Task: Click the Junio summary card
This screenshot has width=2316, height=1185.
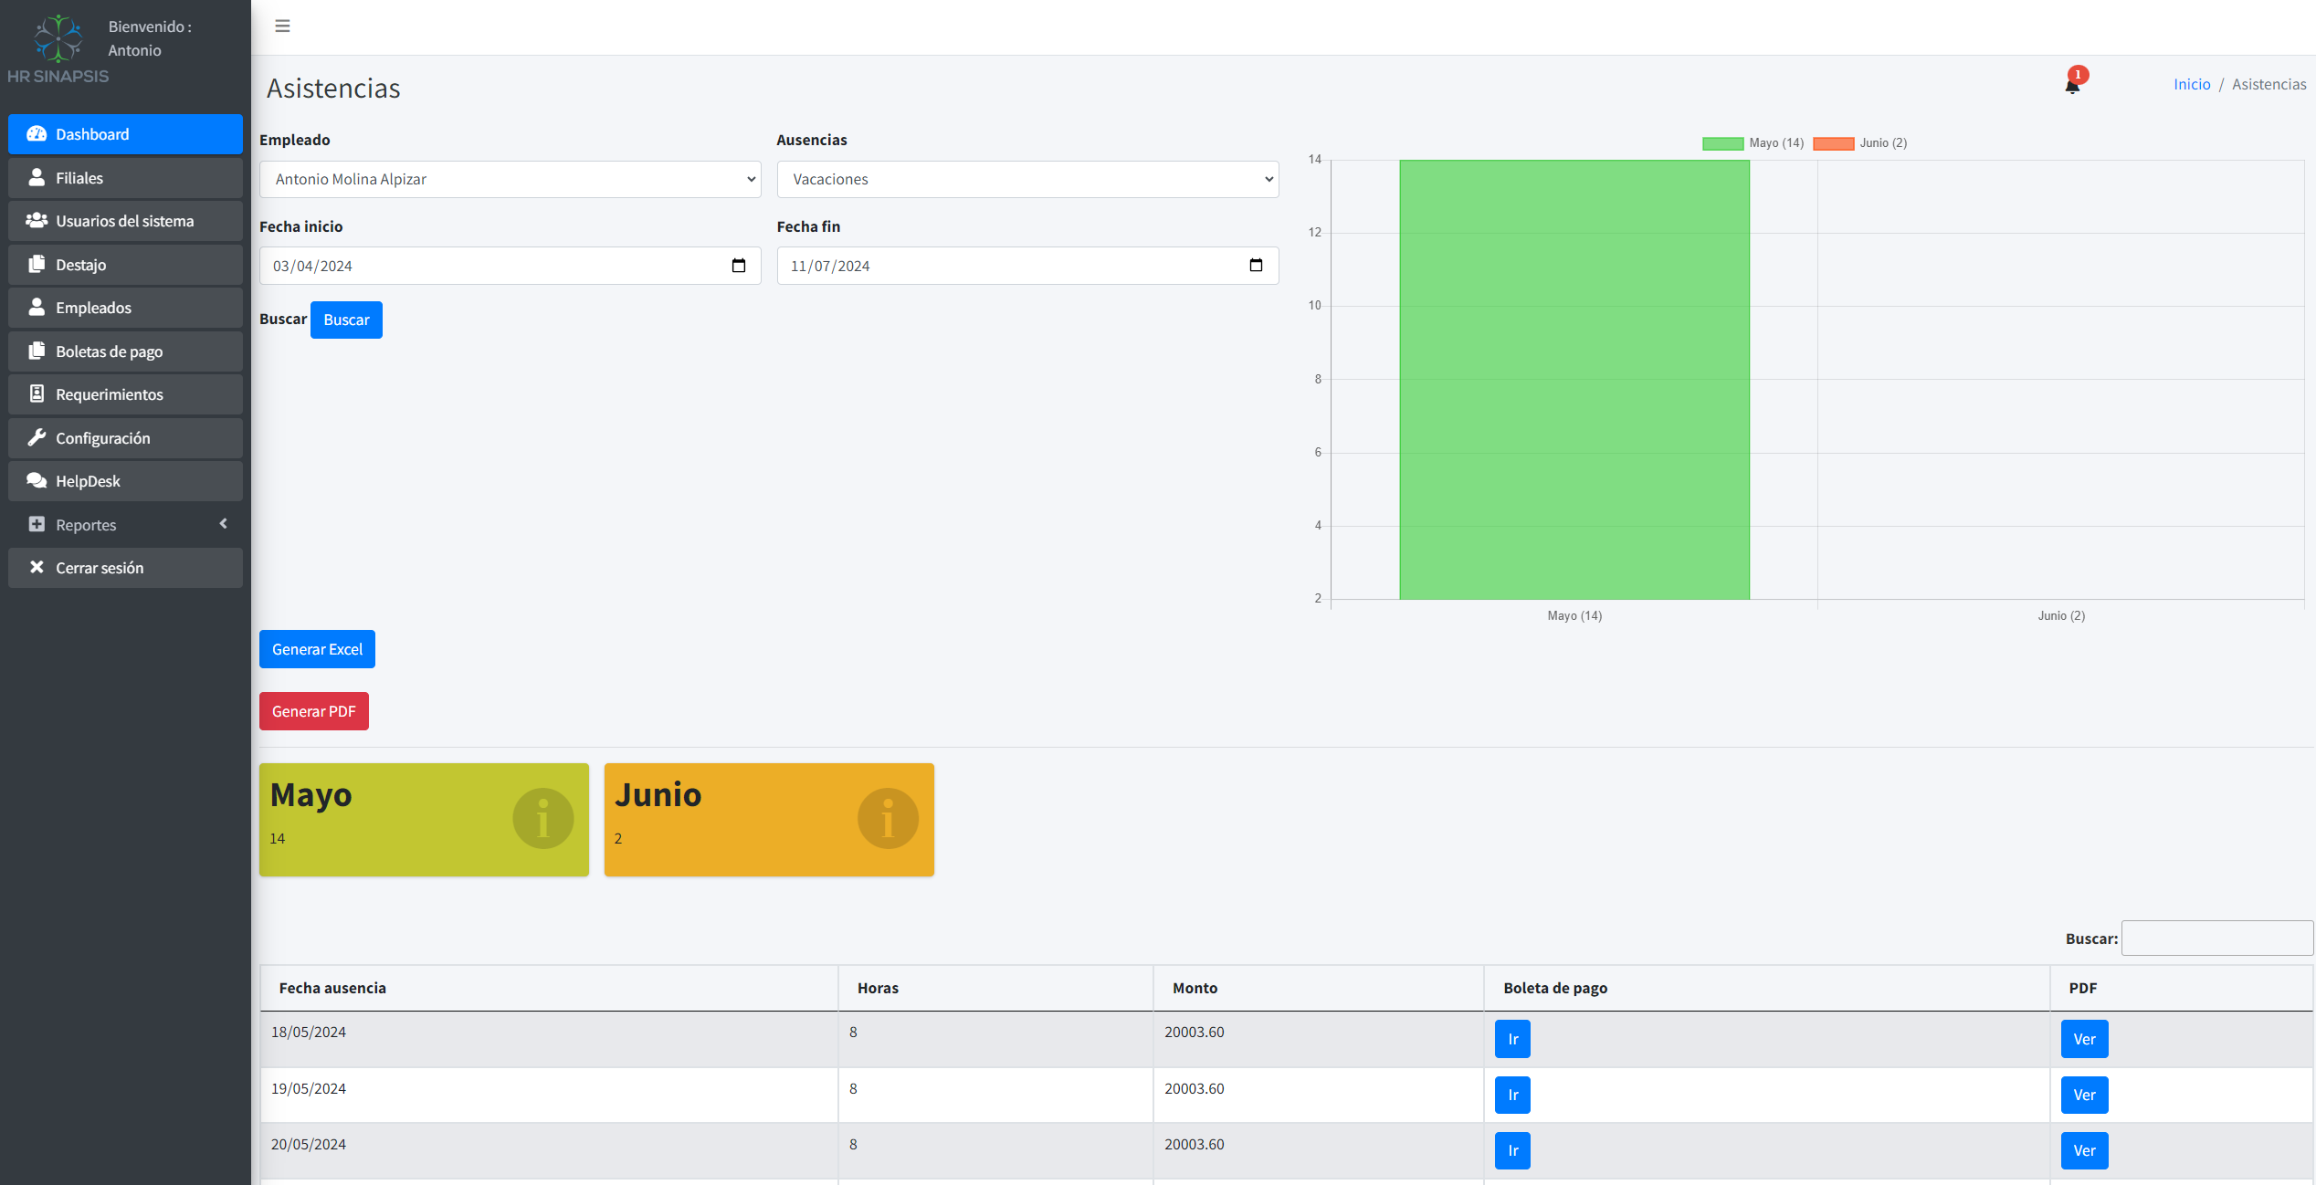Action: click(x=769, y=820)
